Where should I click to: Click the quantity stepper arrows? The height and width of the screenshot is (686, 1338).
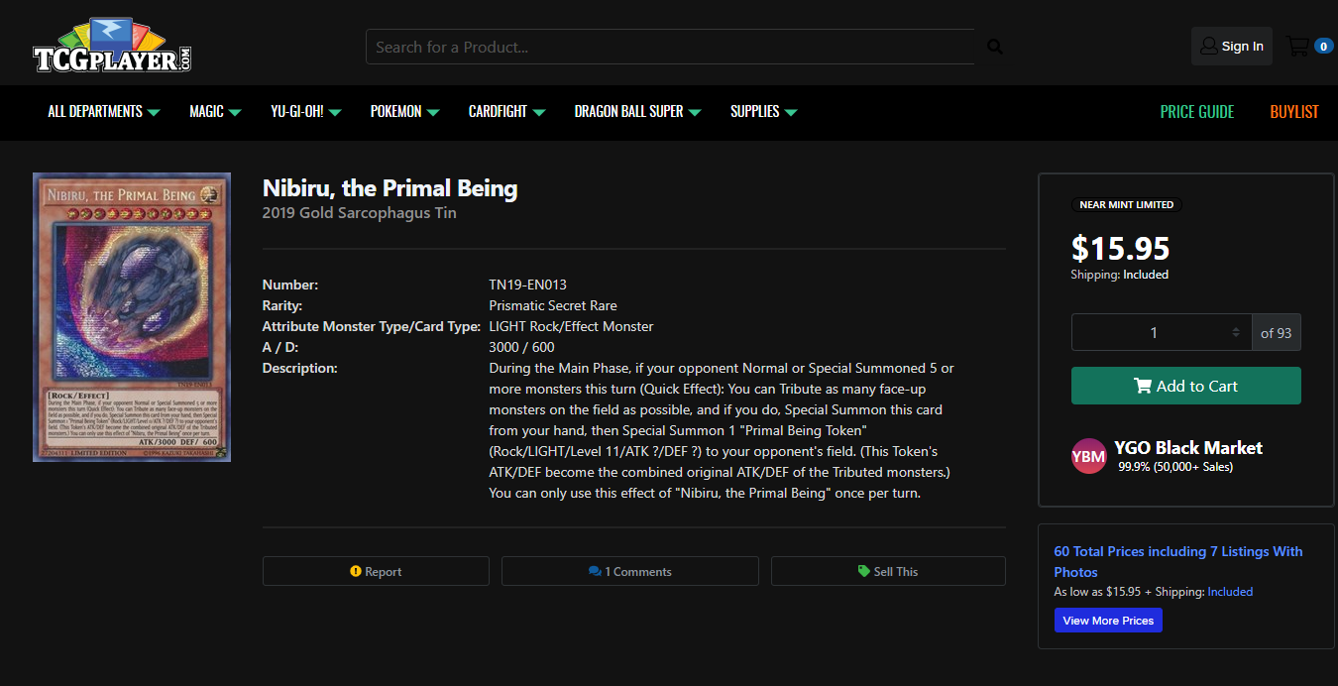pyautogui.click(x=1235, y=333)
